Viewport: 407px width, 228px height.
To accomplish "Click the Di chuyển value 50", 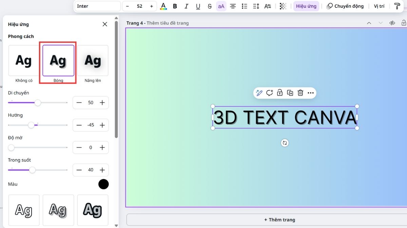I will pyautogui.click(x=91, y=103).
